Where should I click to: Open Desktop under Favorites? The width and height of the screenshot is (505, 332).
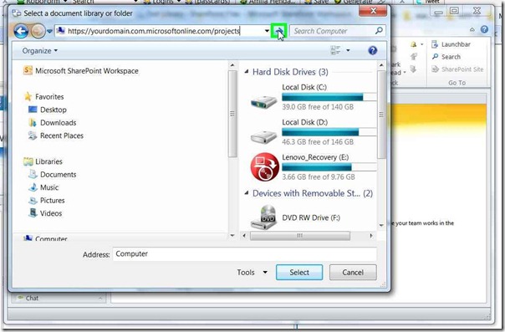tap(48, 110)
